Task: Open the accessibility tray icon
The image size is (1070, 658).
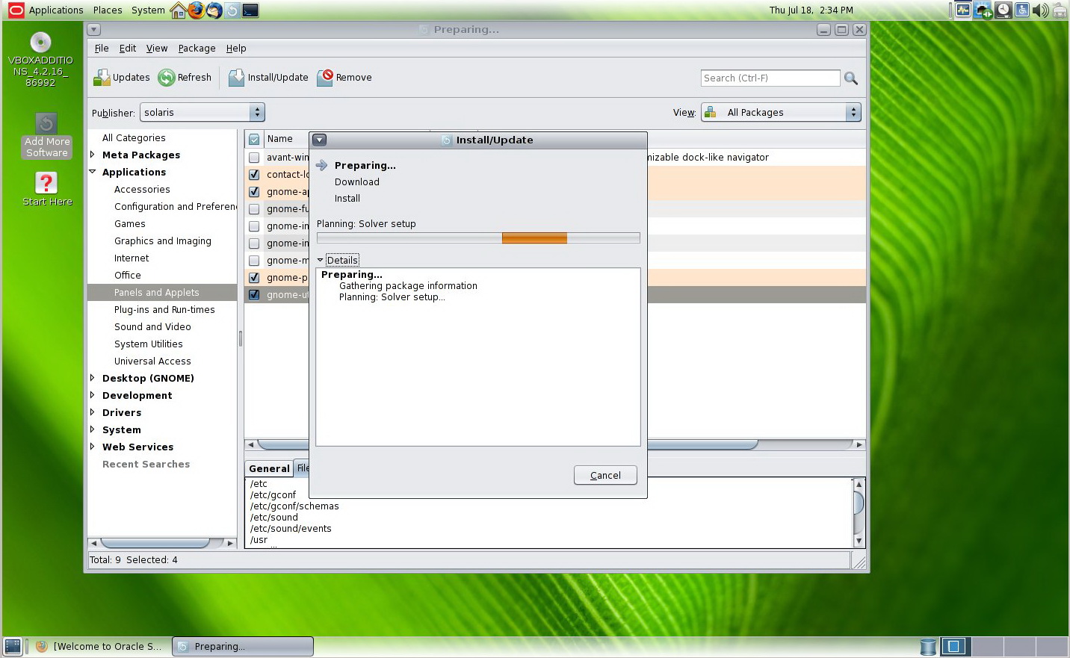Action: (x=1021, y=10)
